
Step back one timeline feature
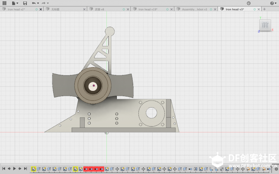click(x=9, y=169)
